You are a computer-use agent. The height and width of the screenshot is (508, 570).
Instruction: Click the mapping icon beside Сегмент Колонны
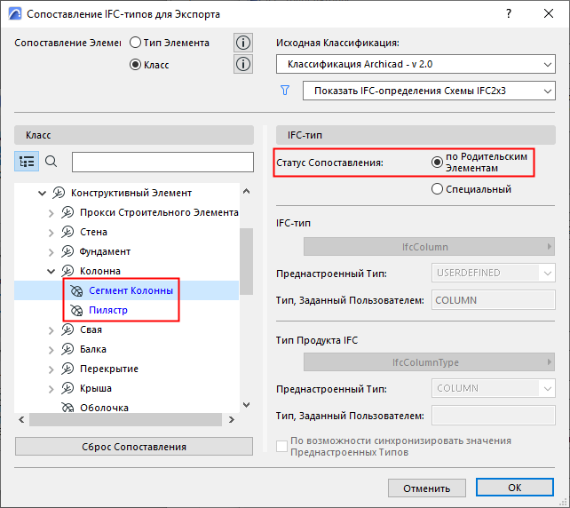76,291
